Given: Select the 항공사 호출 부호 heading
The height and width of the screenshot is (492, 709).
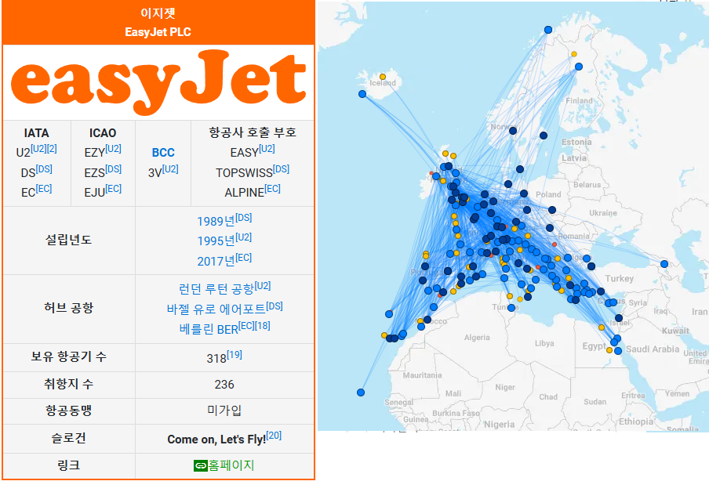Looking at the screenshot, I should 253,132.
